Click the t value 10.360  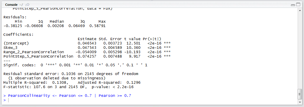point(134,48)
